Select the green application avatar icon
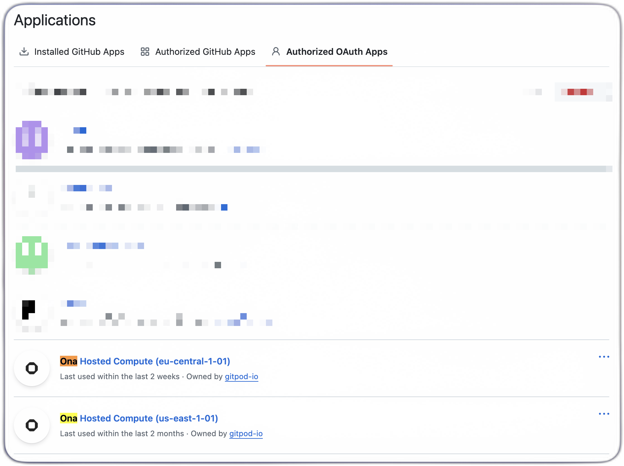This screenshot has height=466, width=624. point(32,255)
